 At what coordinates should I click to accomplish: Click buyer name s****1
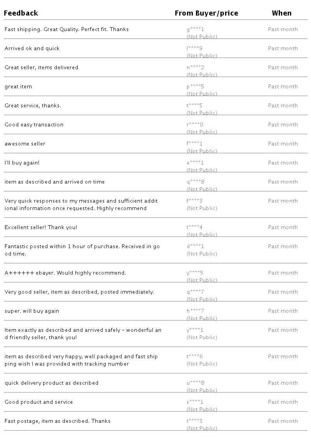coord(195,402)
